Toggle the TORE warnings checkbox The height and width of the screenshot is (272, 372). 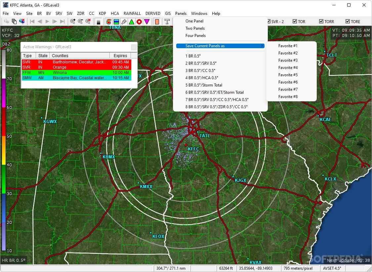[348, 21]
